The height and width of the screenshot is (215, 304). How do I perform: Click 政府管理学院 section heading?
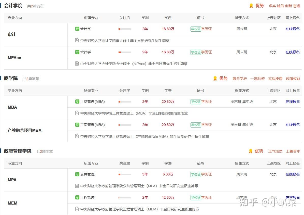click(x=18, y=151)
